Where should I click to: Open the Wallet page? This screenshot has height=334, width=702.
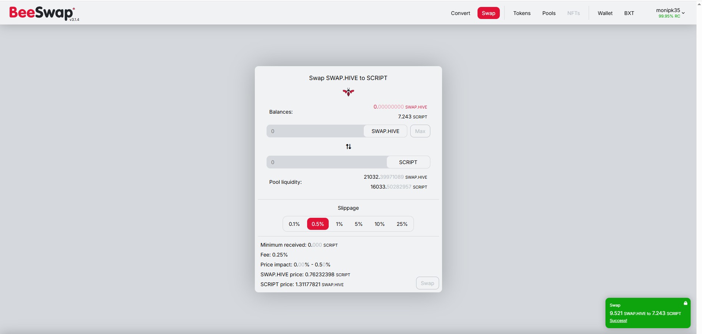click(x=605, y=13)
